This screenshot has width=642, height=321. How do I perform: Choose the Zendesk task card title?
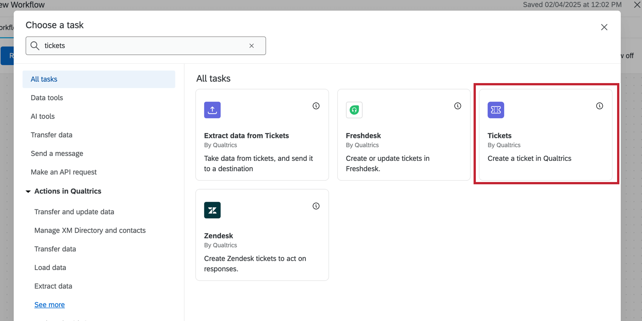(x=219, y=236)
